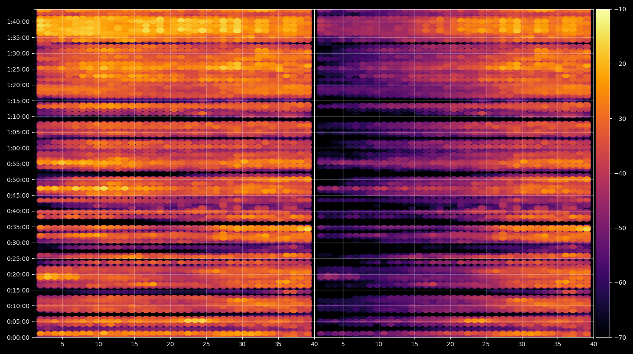Viewport: 633px width, 354px height.
Task: Click the 1:00:00 y-axis tick label
Action: 18,148
